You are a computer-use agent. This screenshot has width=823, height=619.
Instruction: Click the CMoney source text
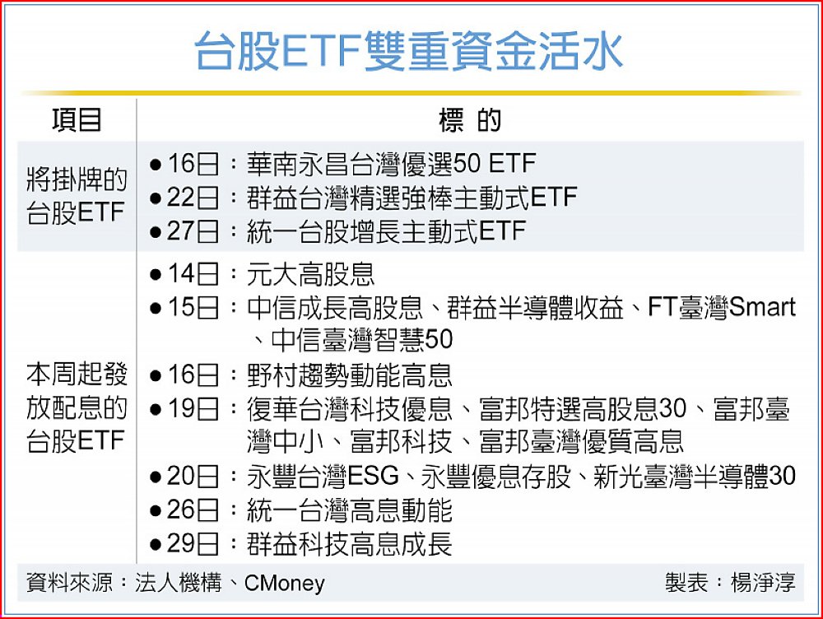point(285,583)
